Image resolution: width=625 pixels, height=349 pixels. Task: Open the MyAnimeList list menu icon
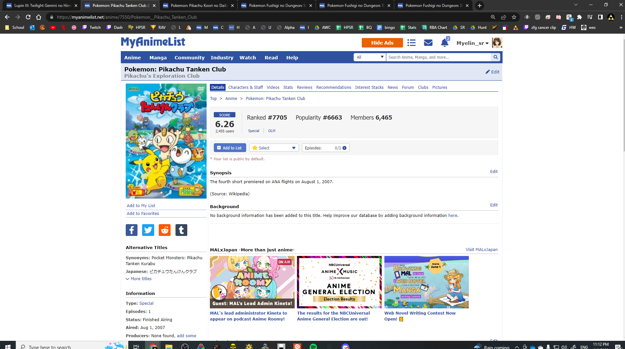[x=412, y=43]
